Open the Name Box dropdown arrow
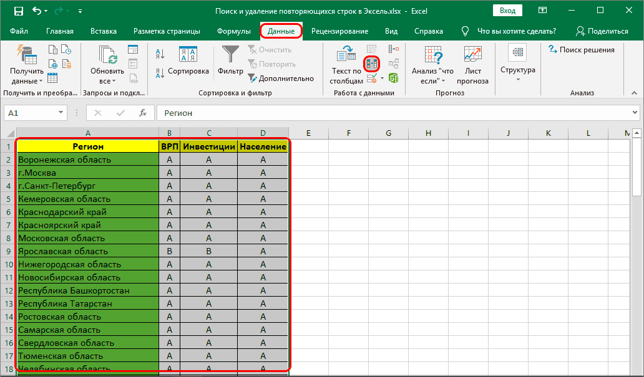The image size is (644, 377). click(61, 113)
